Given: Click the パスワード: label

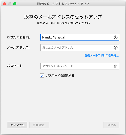Looking at the screenshot, I should click(15, 66).
